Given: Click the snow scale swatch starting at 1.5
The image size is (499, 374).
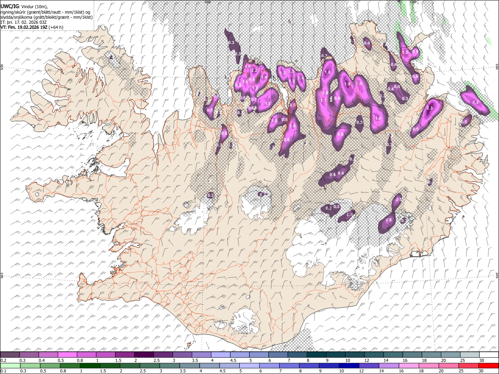Looking at the screenshot, I should pyautogui.click(x=125, y=355).
